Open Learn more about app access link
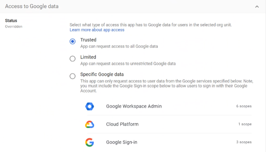This screenshot has height=152, width=266. click(97, 30)
